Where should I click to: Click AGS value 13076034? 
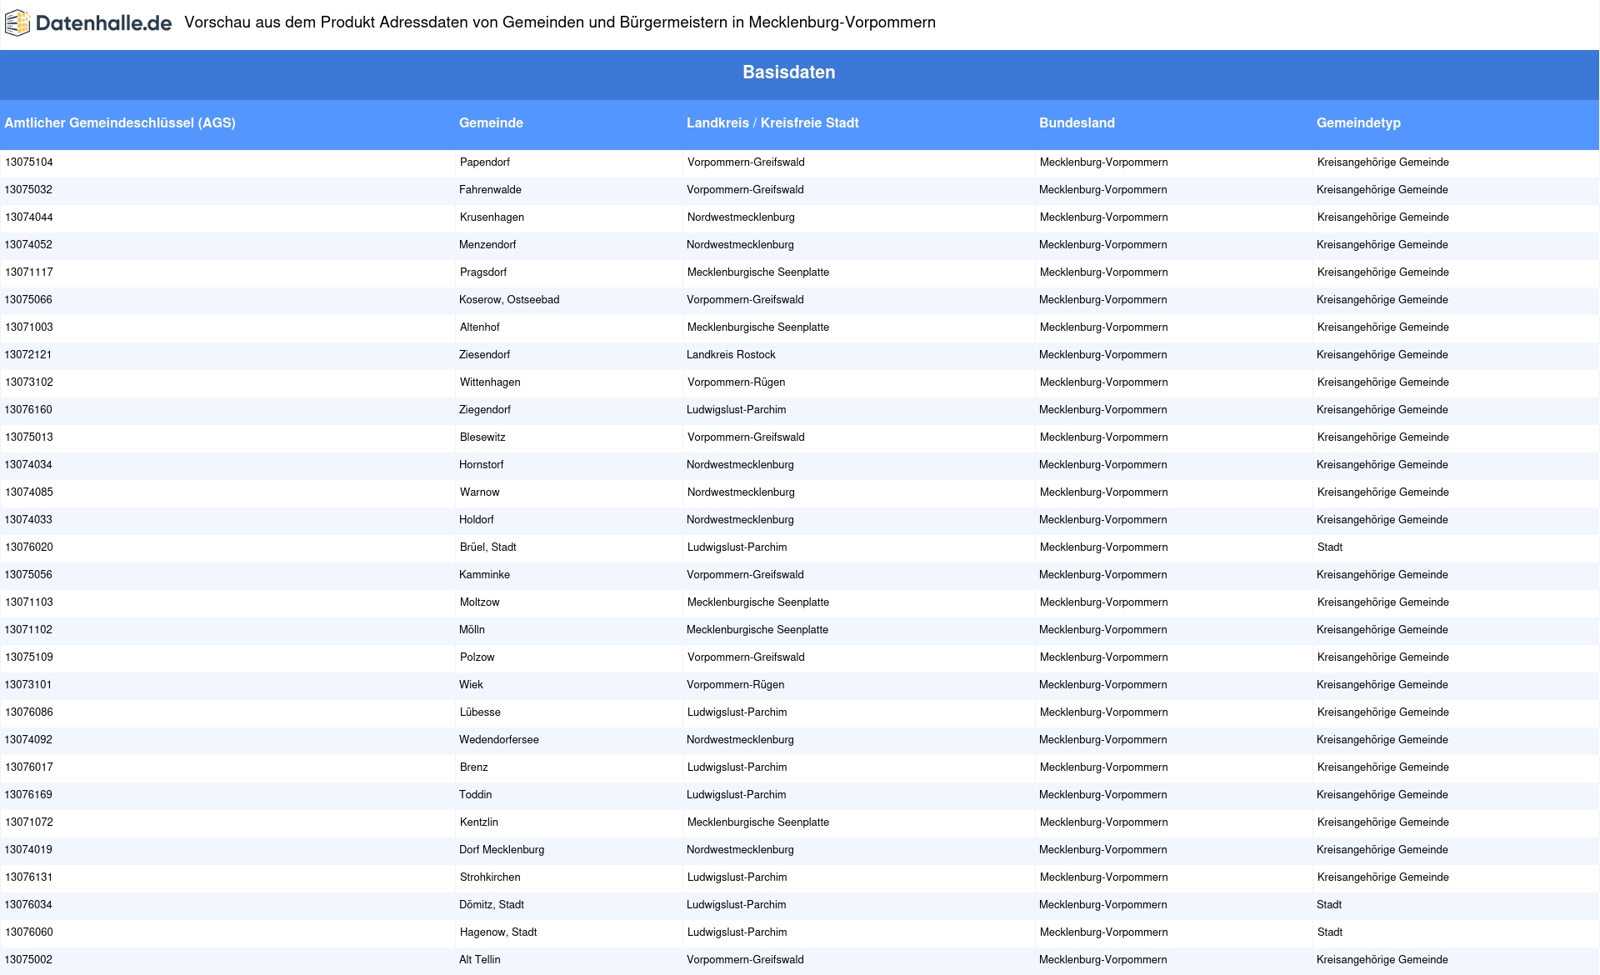(28, 904)
